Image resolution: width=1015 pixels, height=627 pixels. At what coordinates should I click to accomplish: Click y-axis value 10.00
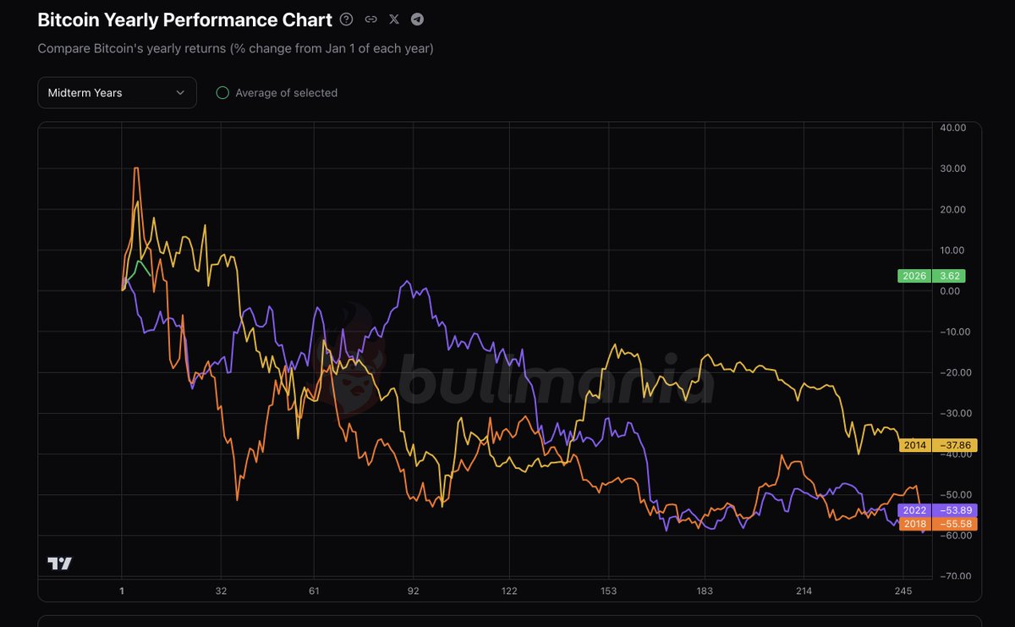pyautogui.click(x=952, y=250)
